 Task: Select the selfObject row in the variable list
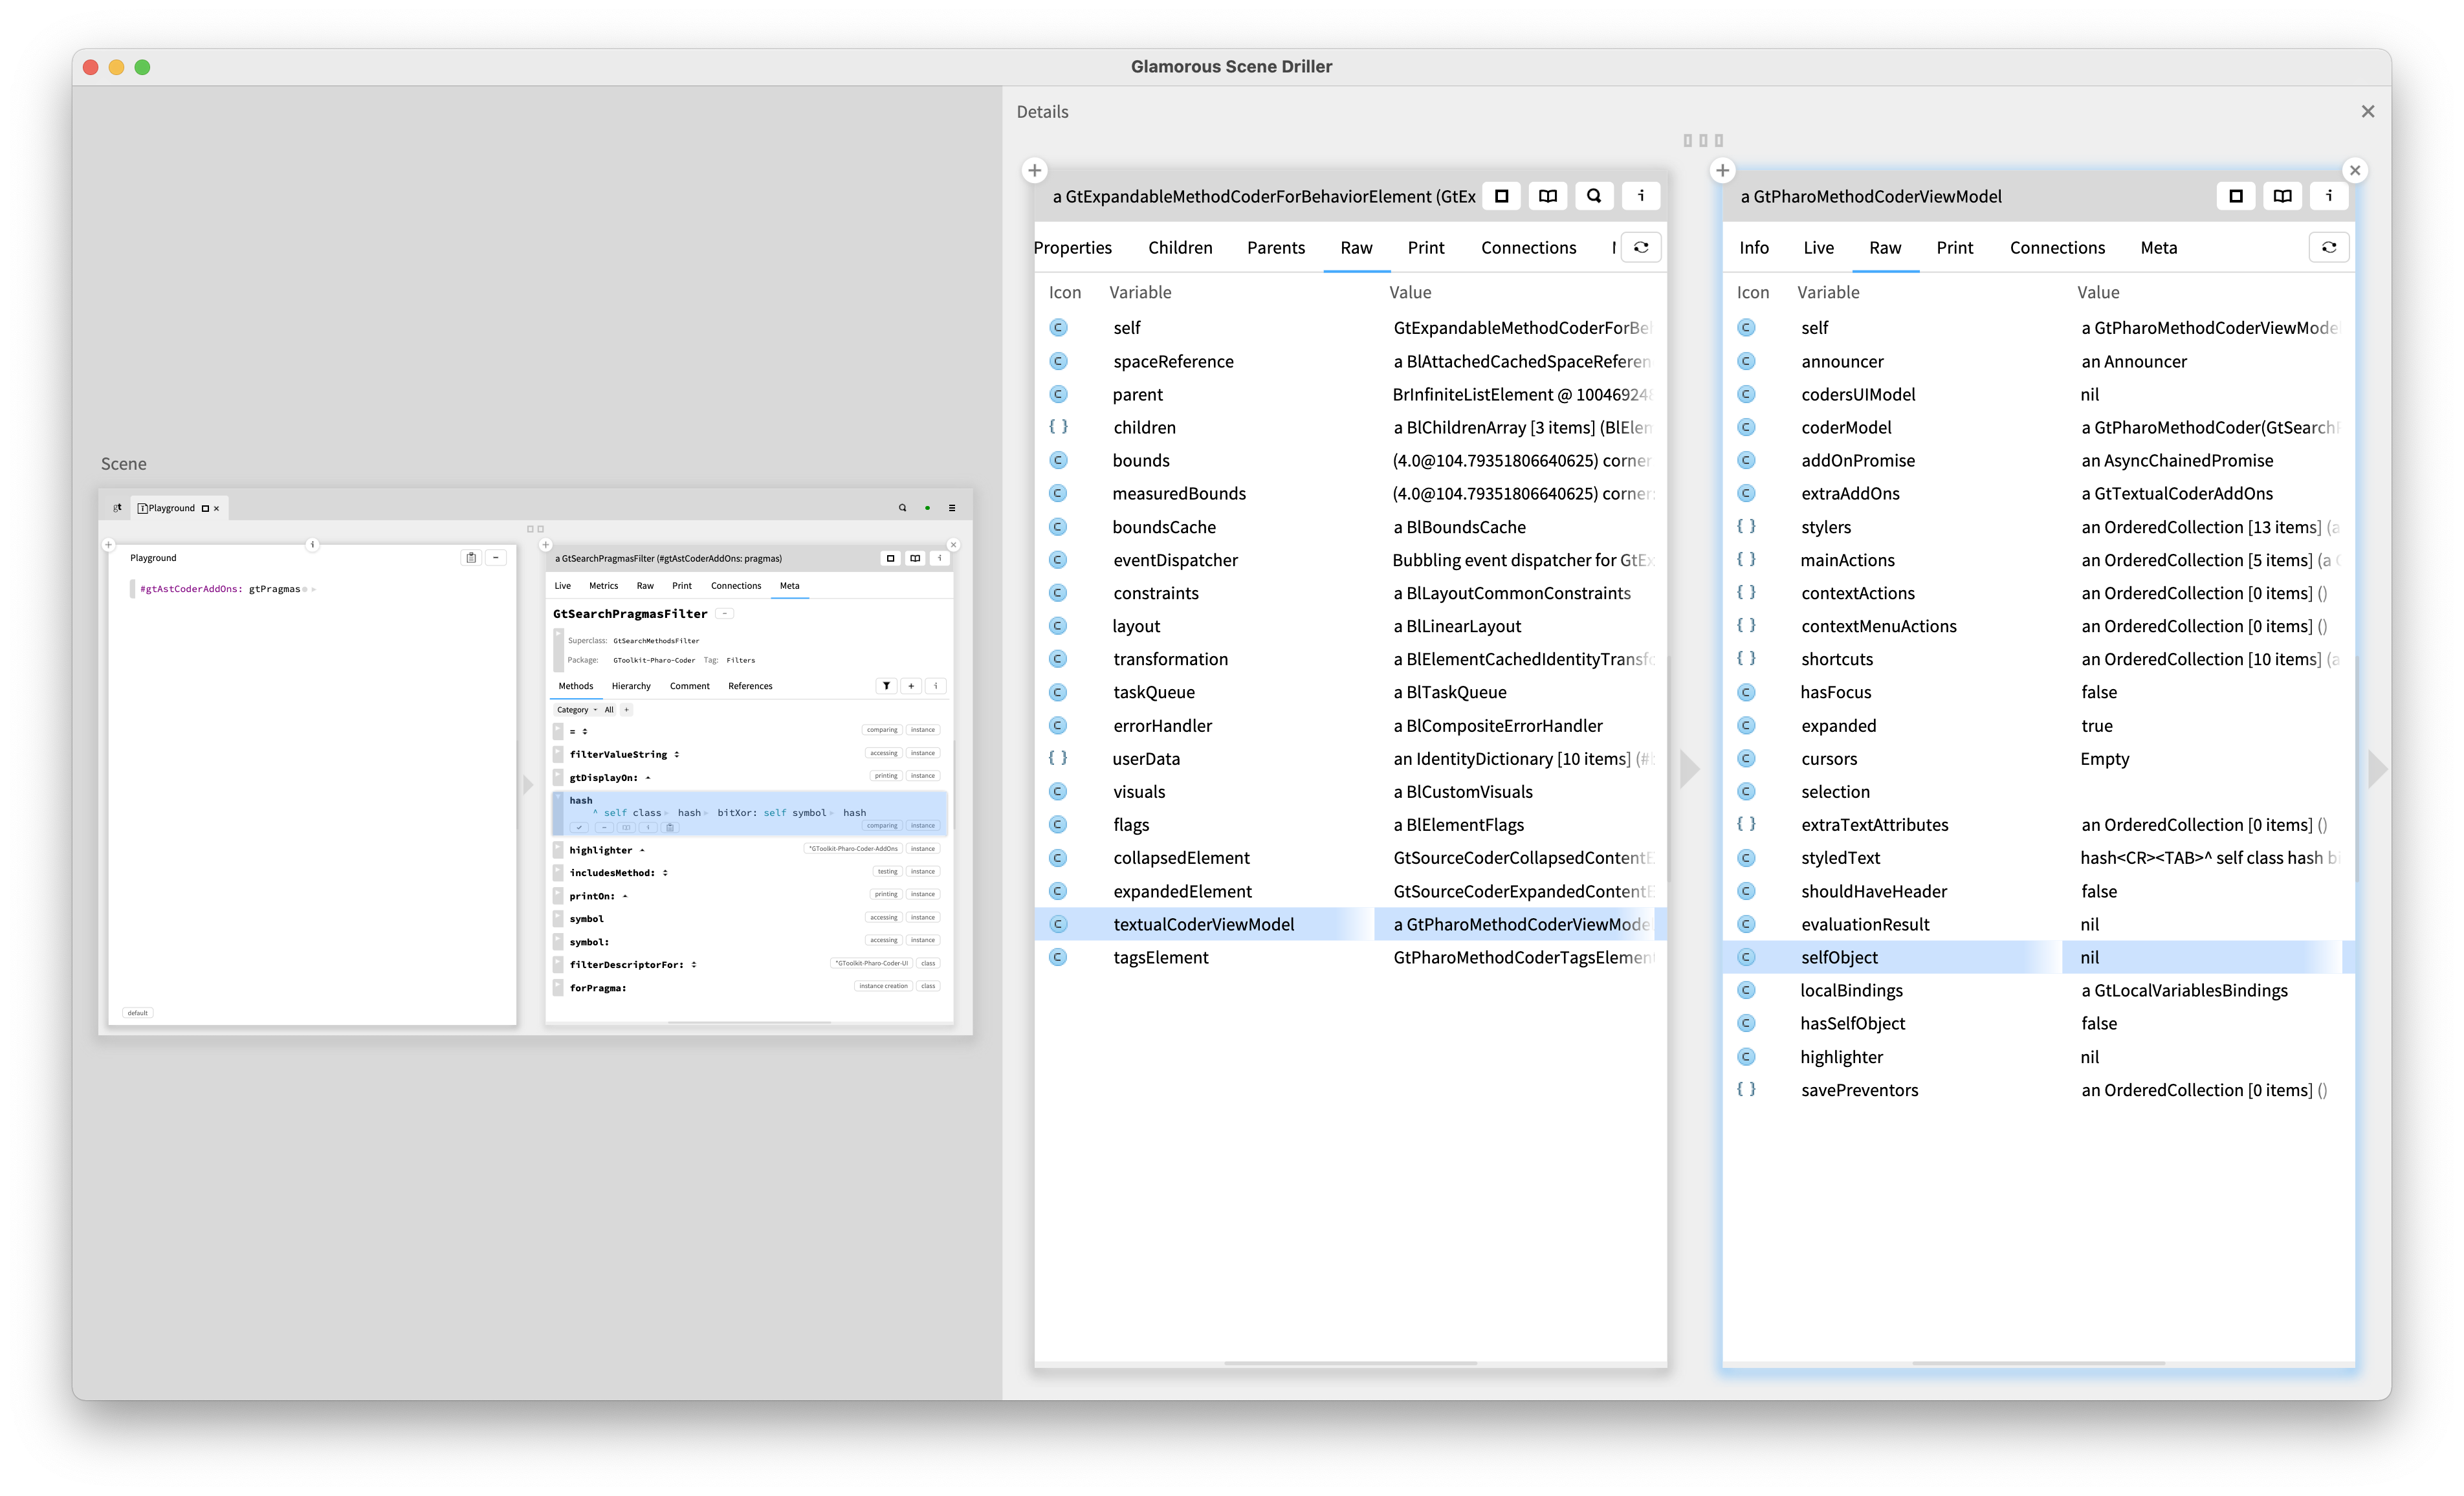pyautogui.click(x=1841, y=957)
